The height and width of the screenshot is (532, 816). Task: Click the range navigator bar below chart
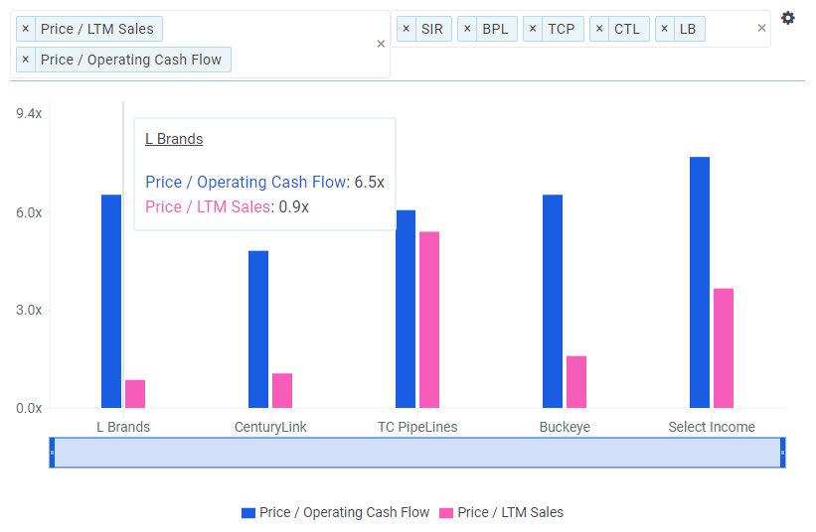[x=417, y=453]
